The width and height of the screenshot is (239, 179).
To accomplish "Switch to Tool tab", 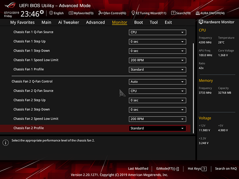I will point(154,23).
